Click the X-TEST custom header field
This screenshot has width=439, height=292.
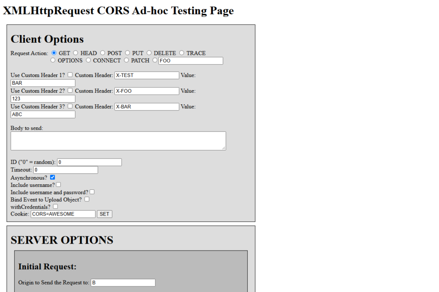(x=147, y=75)
